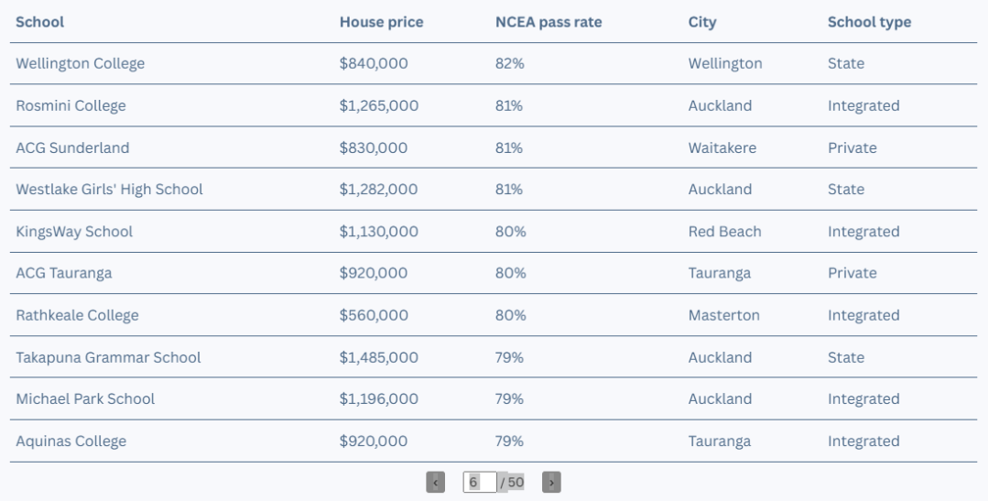Sort by House price column header
989x501 pixels.
[382, 22]
